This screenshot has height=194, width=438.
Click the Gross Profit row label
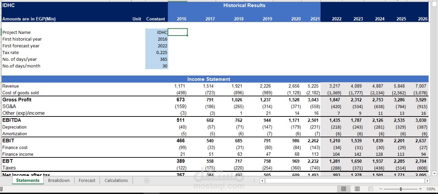(17, 99)
